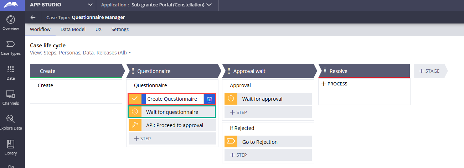Open the Overview gauge icon in sidebar

click(x=11, y=20)
